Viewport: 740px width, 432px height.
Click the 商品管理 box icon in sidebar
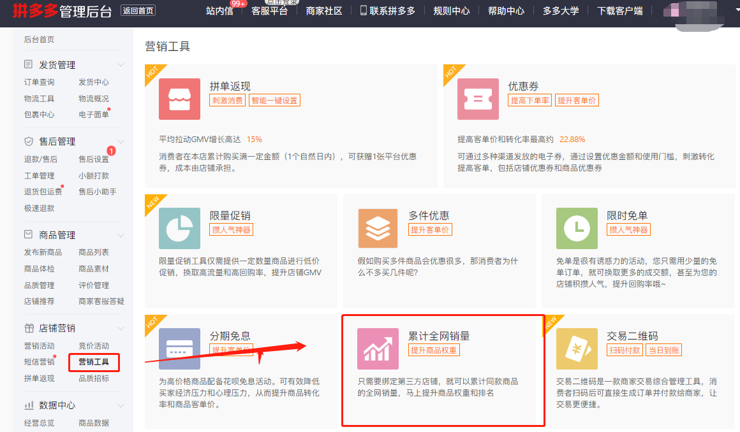(x=28, y=234)
